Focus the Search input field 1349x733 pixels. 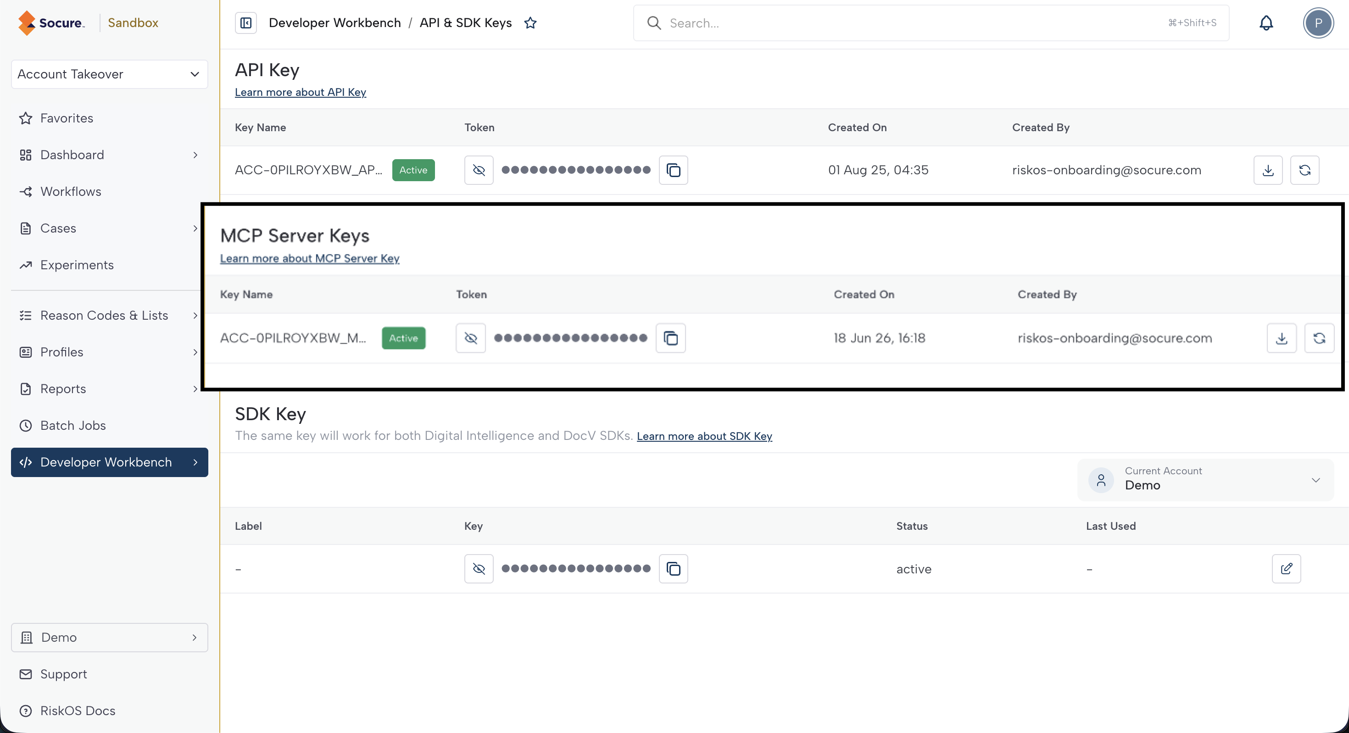[931, 22]
